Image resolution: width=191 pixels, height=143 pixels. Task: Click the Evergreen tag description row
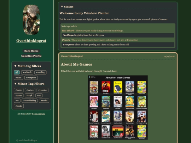tap(118, 44)
